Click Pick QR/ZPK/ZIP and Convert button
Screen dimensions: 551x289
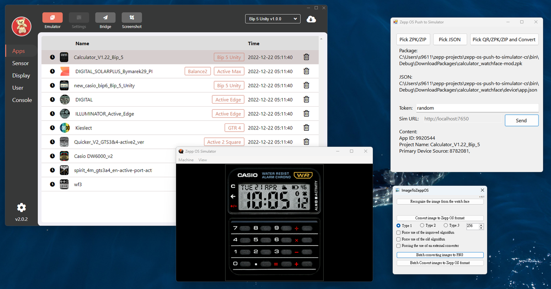(504, 39)
